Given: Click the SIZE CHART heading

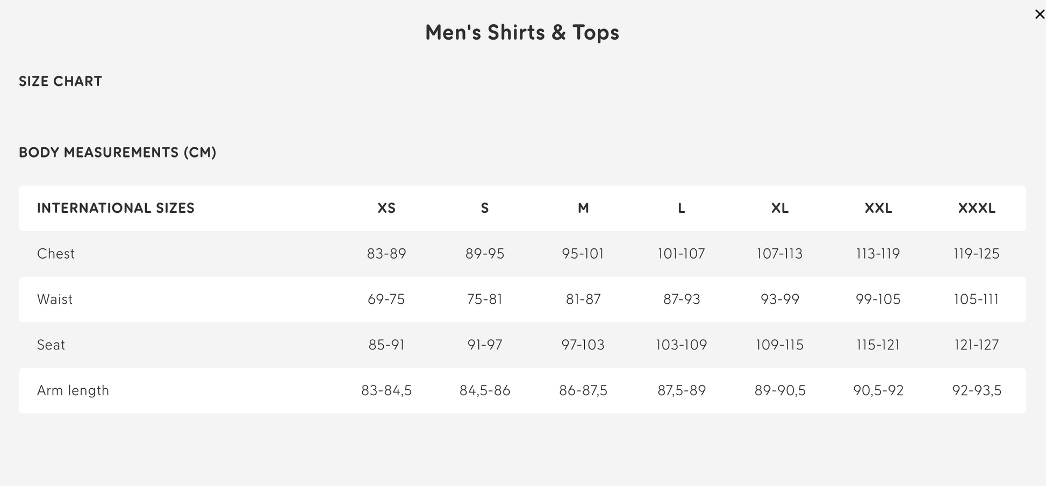Looking at the screenshot, I should click(x=60, y=81).
